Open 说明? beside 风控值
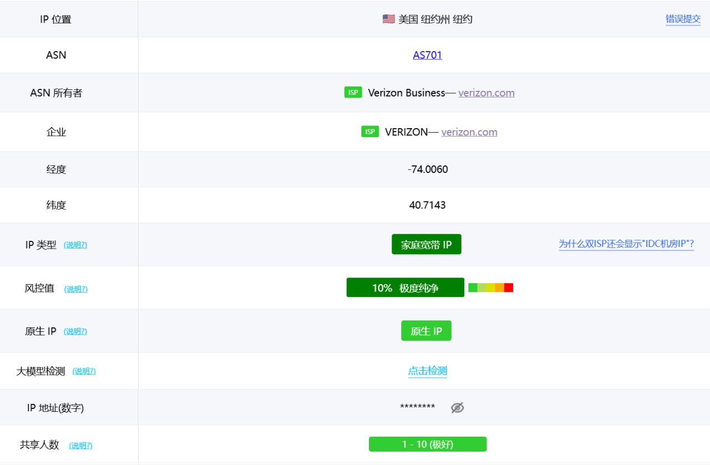710x465 pixels. (75, 289)
